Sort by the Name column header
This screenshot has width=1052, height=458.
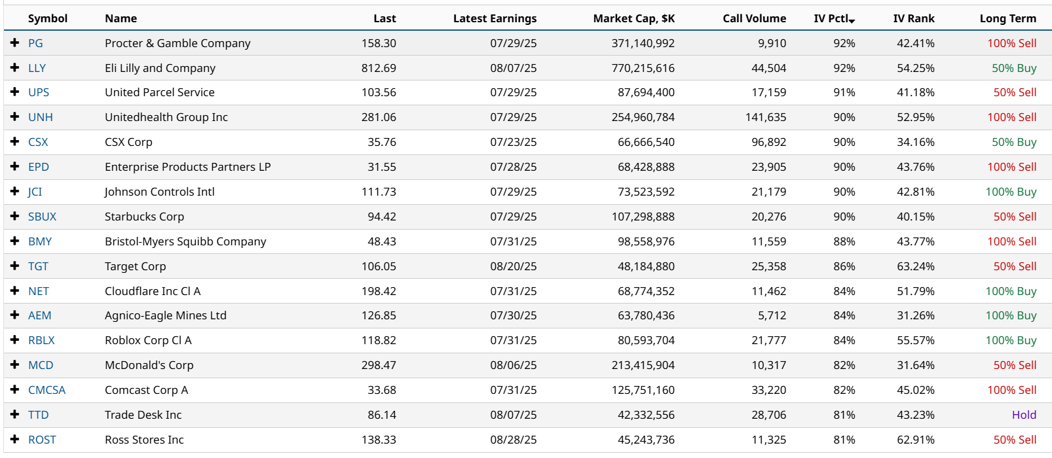coord(121,18)
